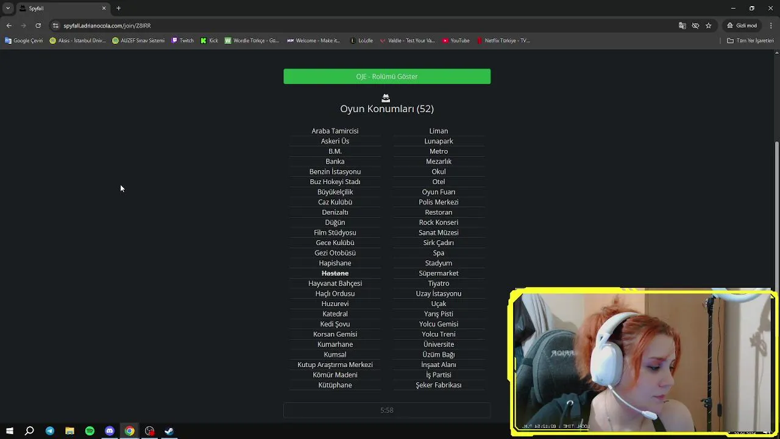Open Spotify from the taskbar
Screen dimensions: 780x439
click(90, 431)
